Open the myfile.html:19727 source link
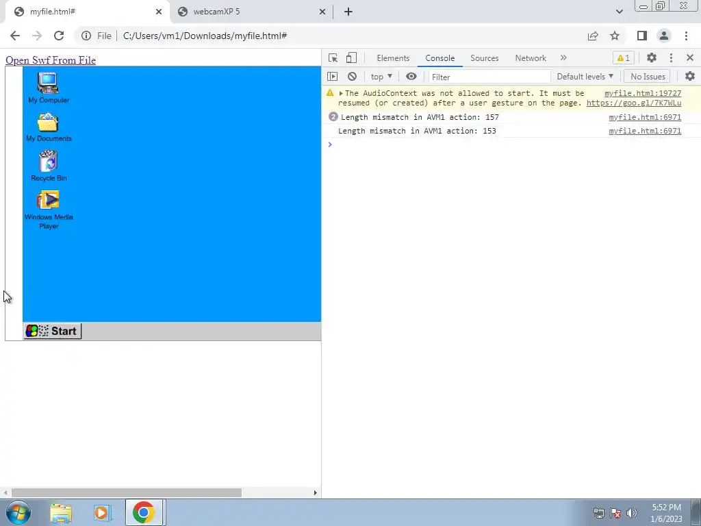This screenshot has height=526, width=701. tap(642, 93)
